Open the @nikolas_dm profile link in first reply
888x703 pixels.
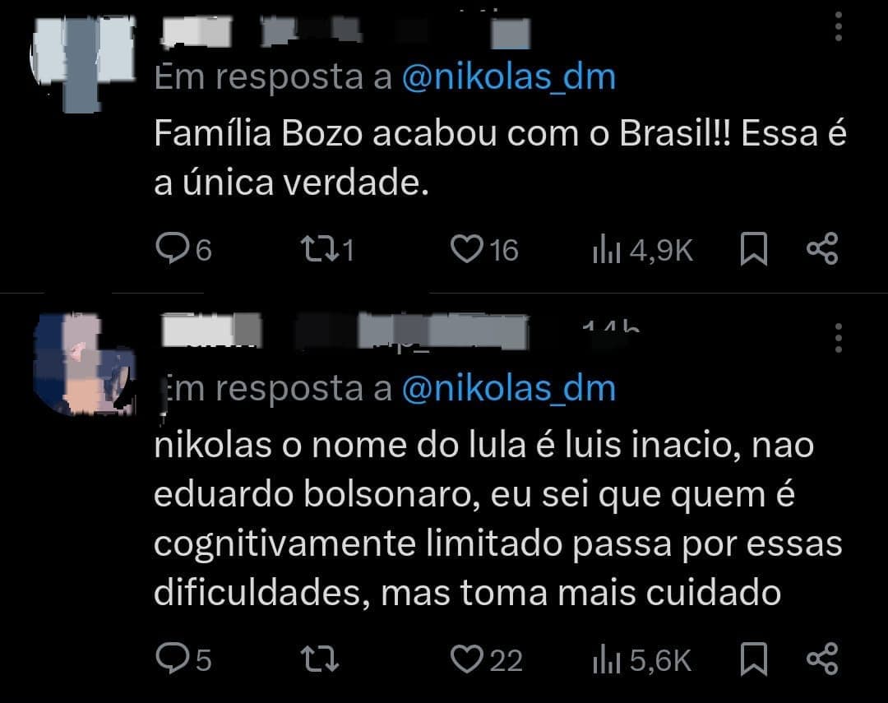[x=508, y=75]
